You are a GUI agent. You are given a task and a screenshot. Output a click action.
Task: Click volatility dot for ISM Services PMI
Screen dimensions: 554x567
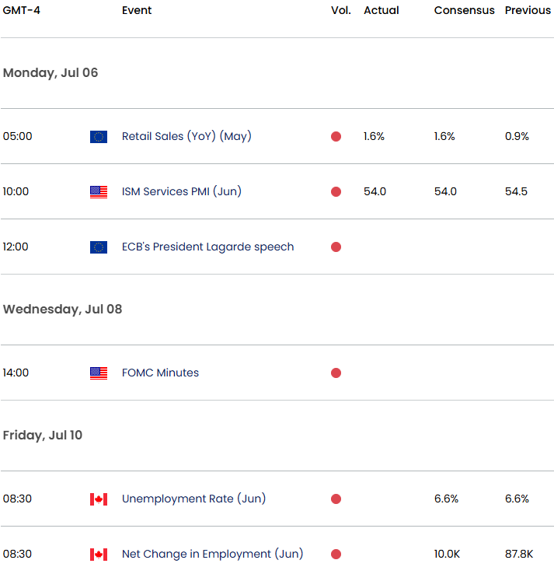coord(336,191)
